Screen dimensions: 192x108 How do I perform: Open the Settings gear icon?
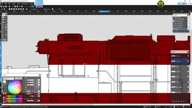tap(188, 4)
